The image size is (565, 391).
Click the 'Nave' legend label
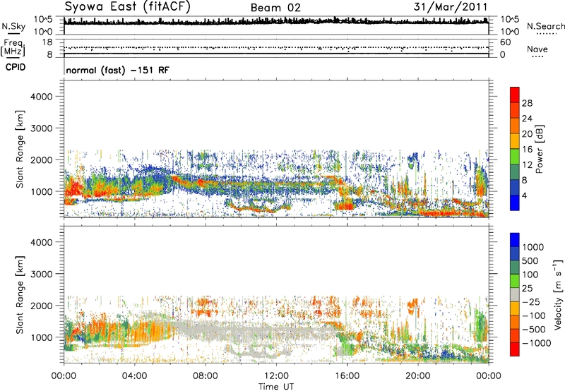537,49
